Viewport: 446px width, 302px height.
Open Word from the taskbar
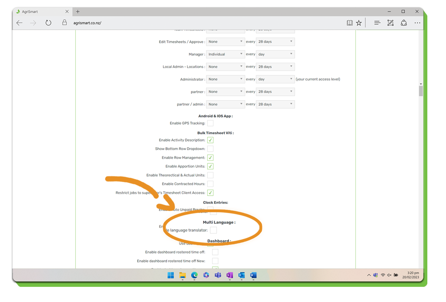tap(253, 275)
